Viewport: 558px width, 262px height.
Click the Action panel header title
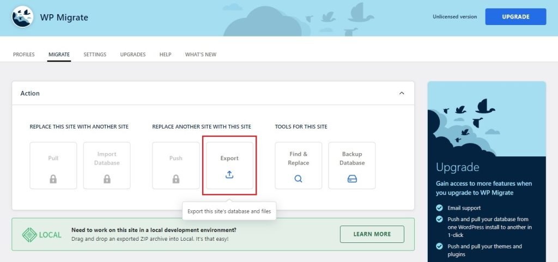[30, 93]
